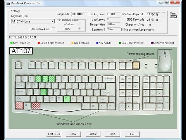Click the PassMark KeyboardTest title bar icon
The width and height of the screenshot is (186, 140).
tap(8, 3)
